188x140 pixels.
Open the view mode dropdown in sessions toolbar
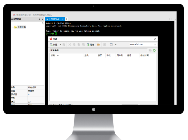click(x=116, y=45)
